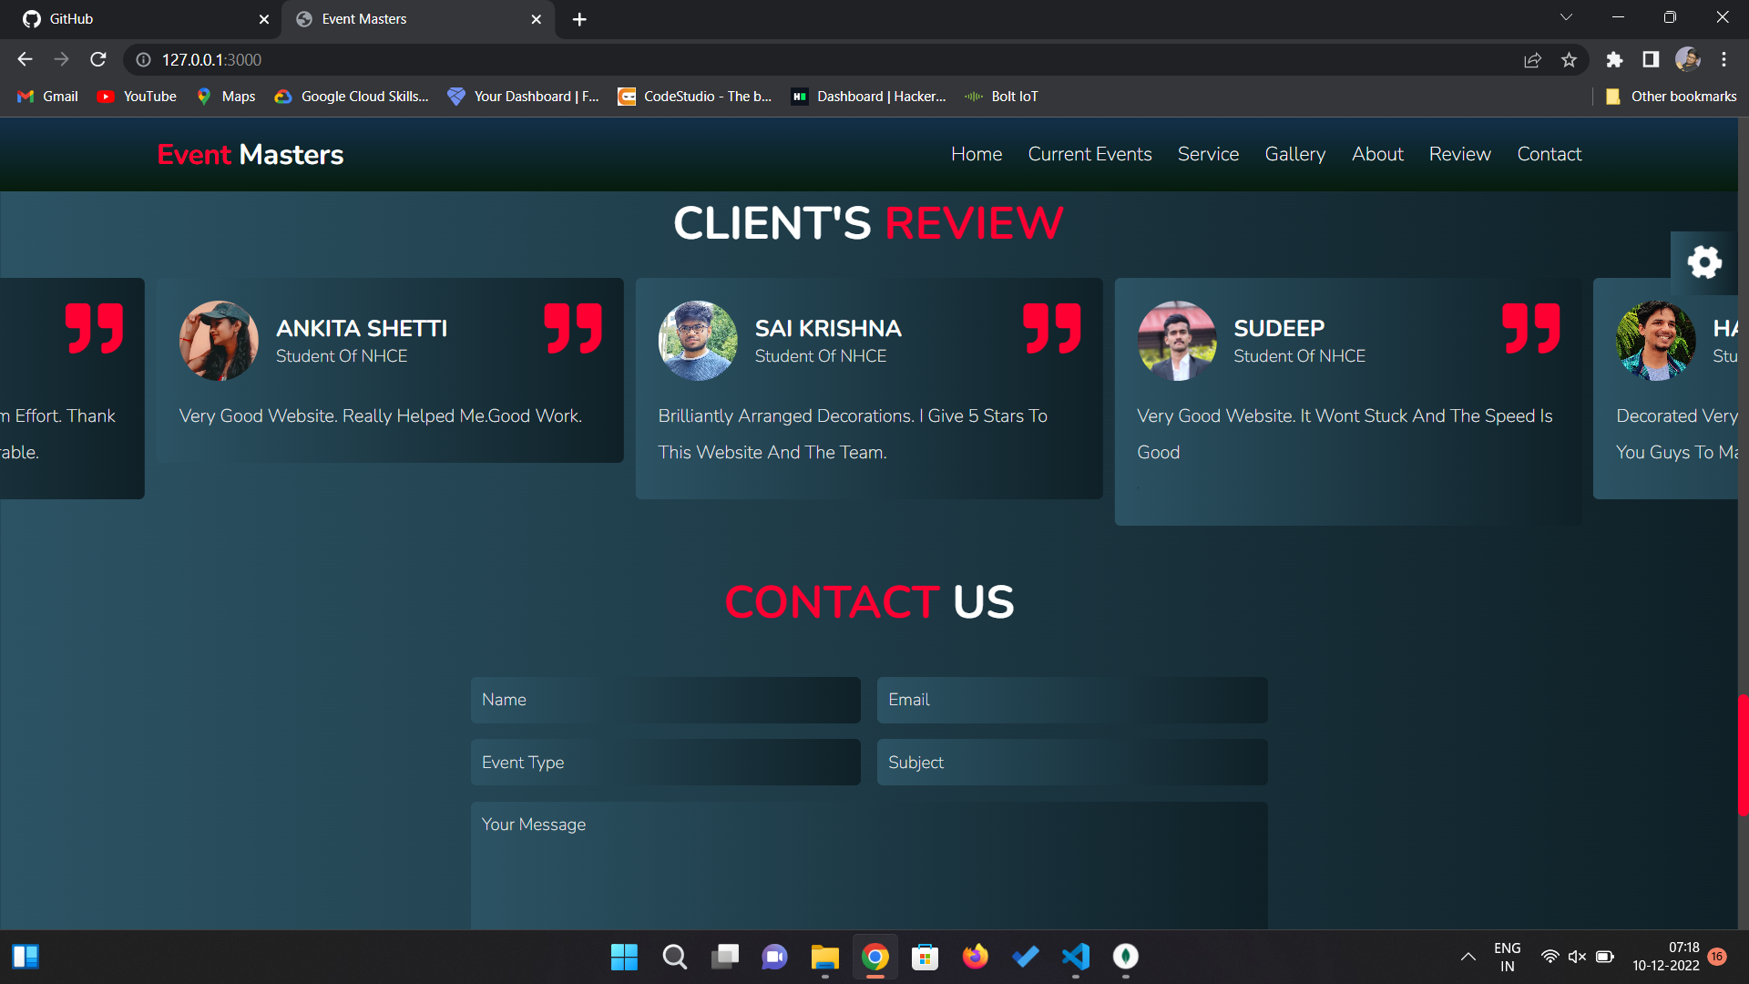This screenshot has width=1749, height=984.
Task: Launch VS Code from the taskbar
Action: tap(1076, 957)
